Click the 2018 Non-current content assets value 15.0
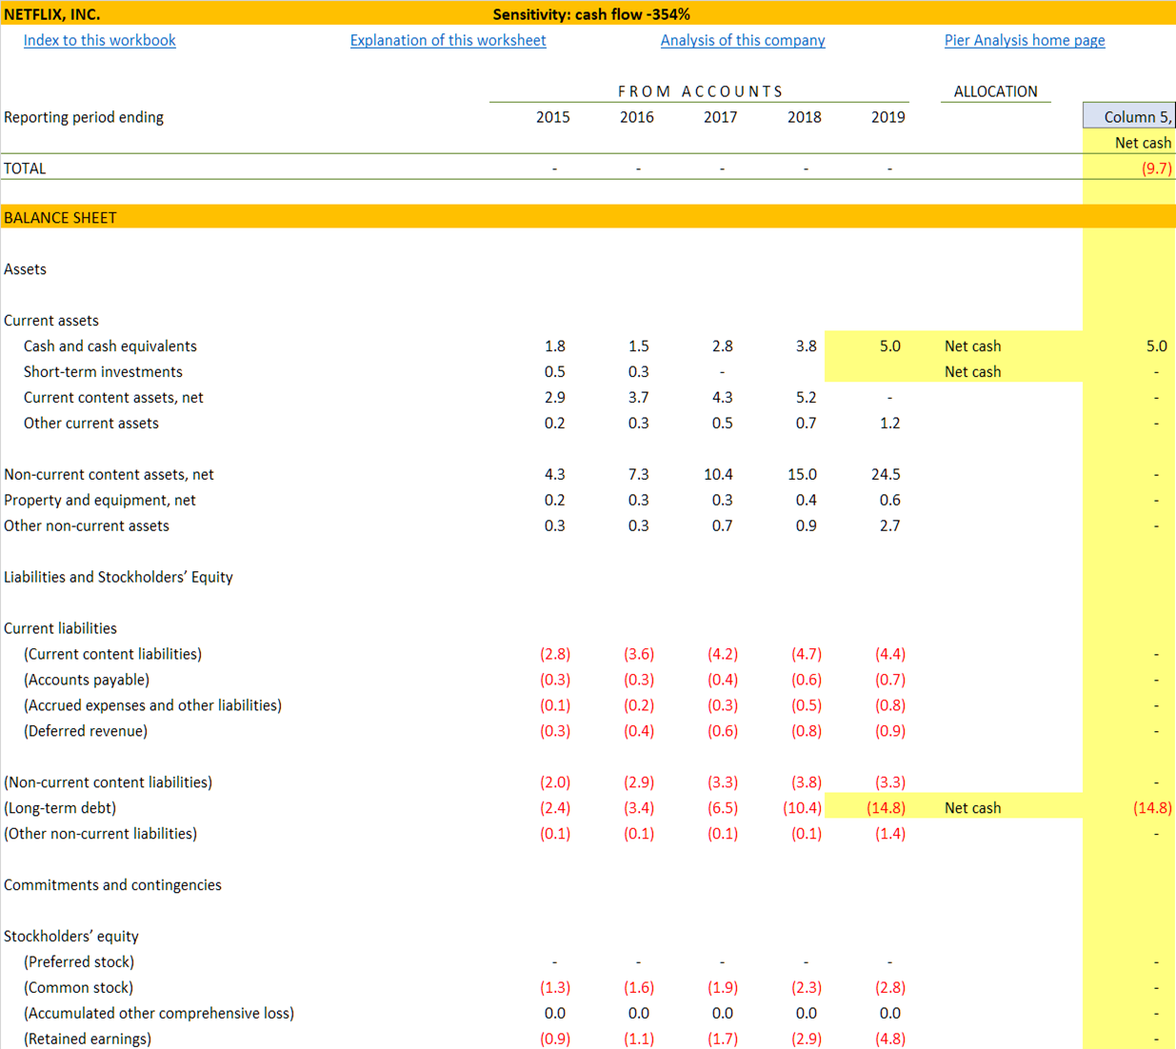The image size is (1176, 1049). tap(802, 475)
